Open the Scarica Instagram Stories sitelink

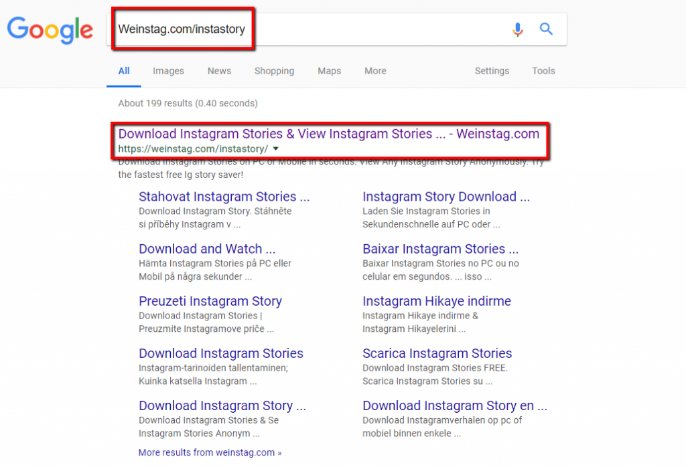(x=437, y=353)
